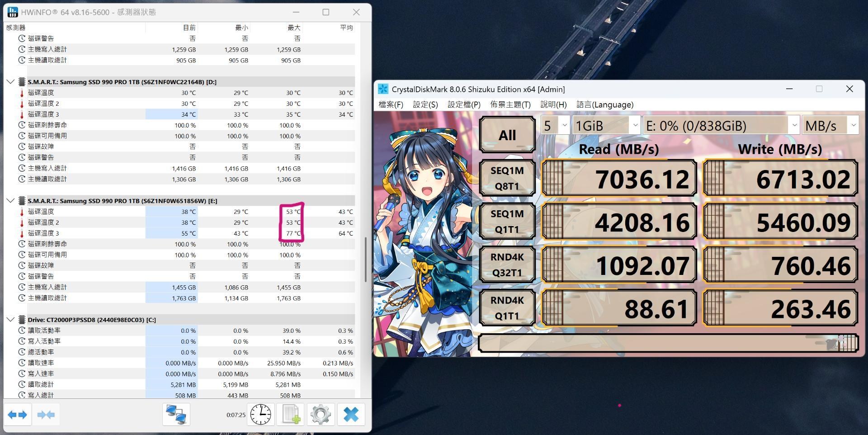868x435 pixels.
Task: Run RND4K Q1T1 benchmark button
Action: click(x=507, y=307)
